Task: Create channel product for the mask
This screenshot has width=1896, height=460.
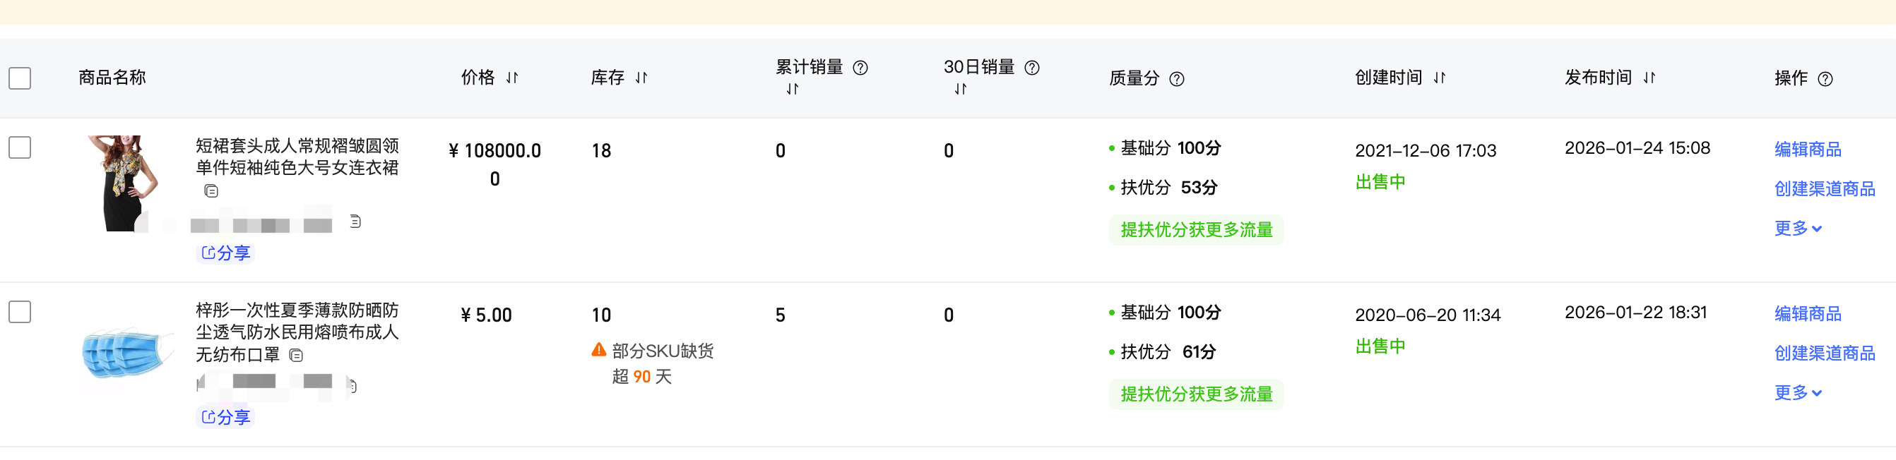Action: [x=1824, y=353]
